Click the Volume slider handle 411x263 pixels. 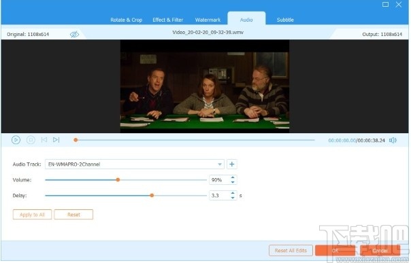(x=118, y=180)
